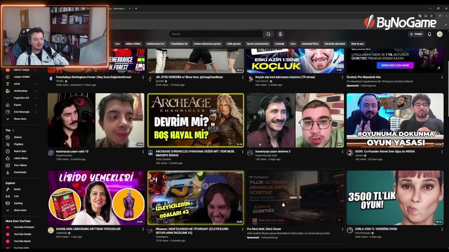This screenshot has height=252, width=449.
Task: Click the search magnifier button
Action: 268,34
